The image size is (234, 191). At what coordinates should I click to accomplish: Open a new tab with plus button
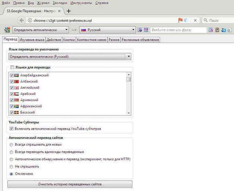(68, 11)
